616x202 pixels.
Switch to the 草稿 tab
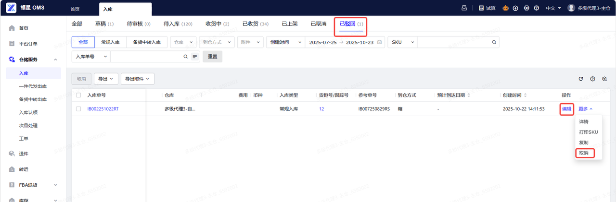104,24
